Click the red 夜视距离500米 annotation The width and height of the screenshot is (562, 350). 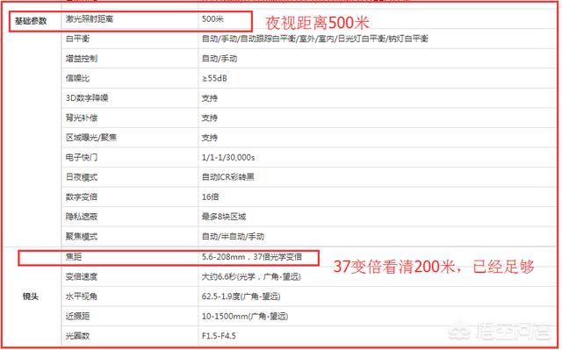[317, 23]
